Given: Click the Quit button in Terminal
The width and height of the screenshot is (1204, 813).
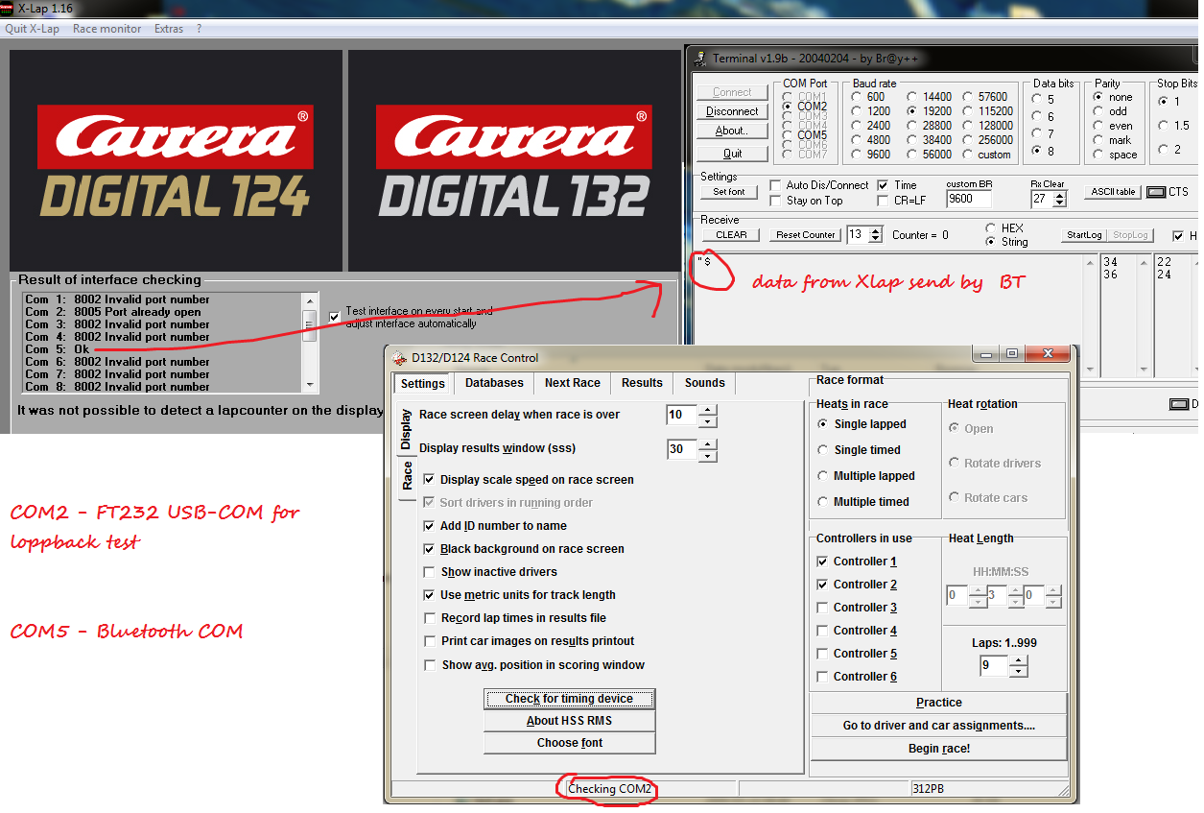Looking at the screenshot, I should coord(732,154).
